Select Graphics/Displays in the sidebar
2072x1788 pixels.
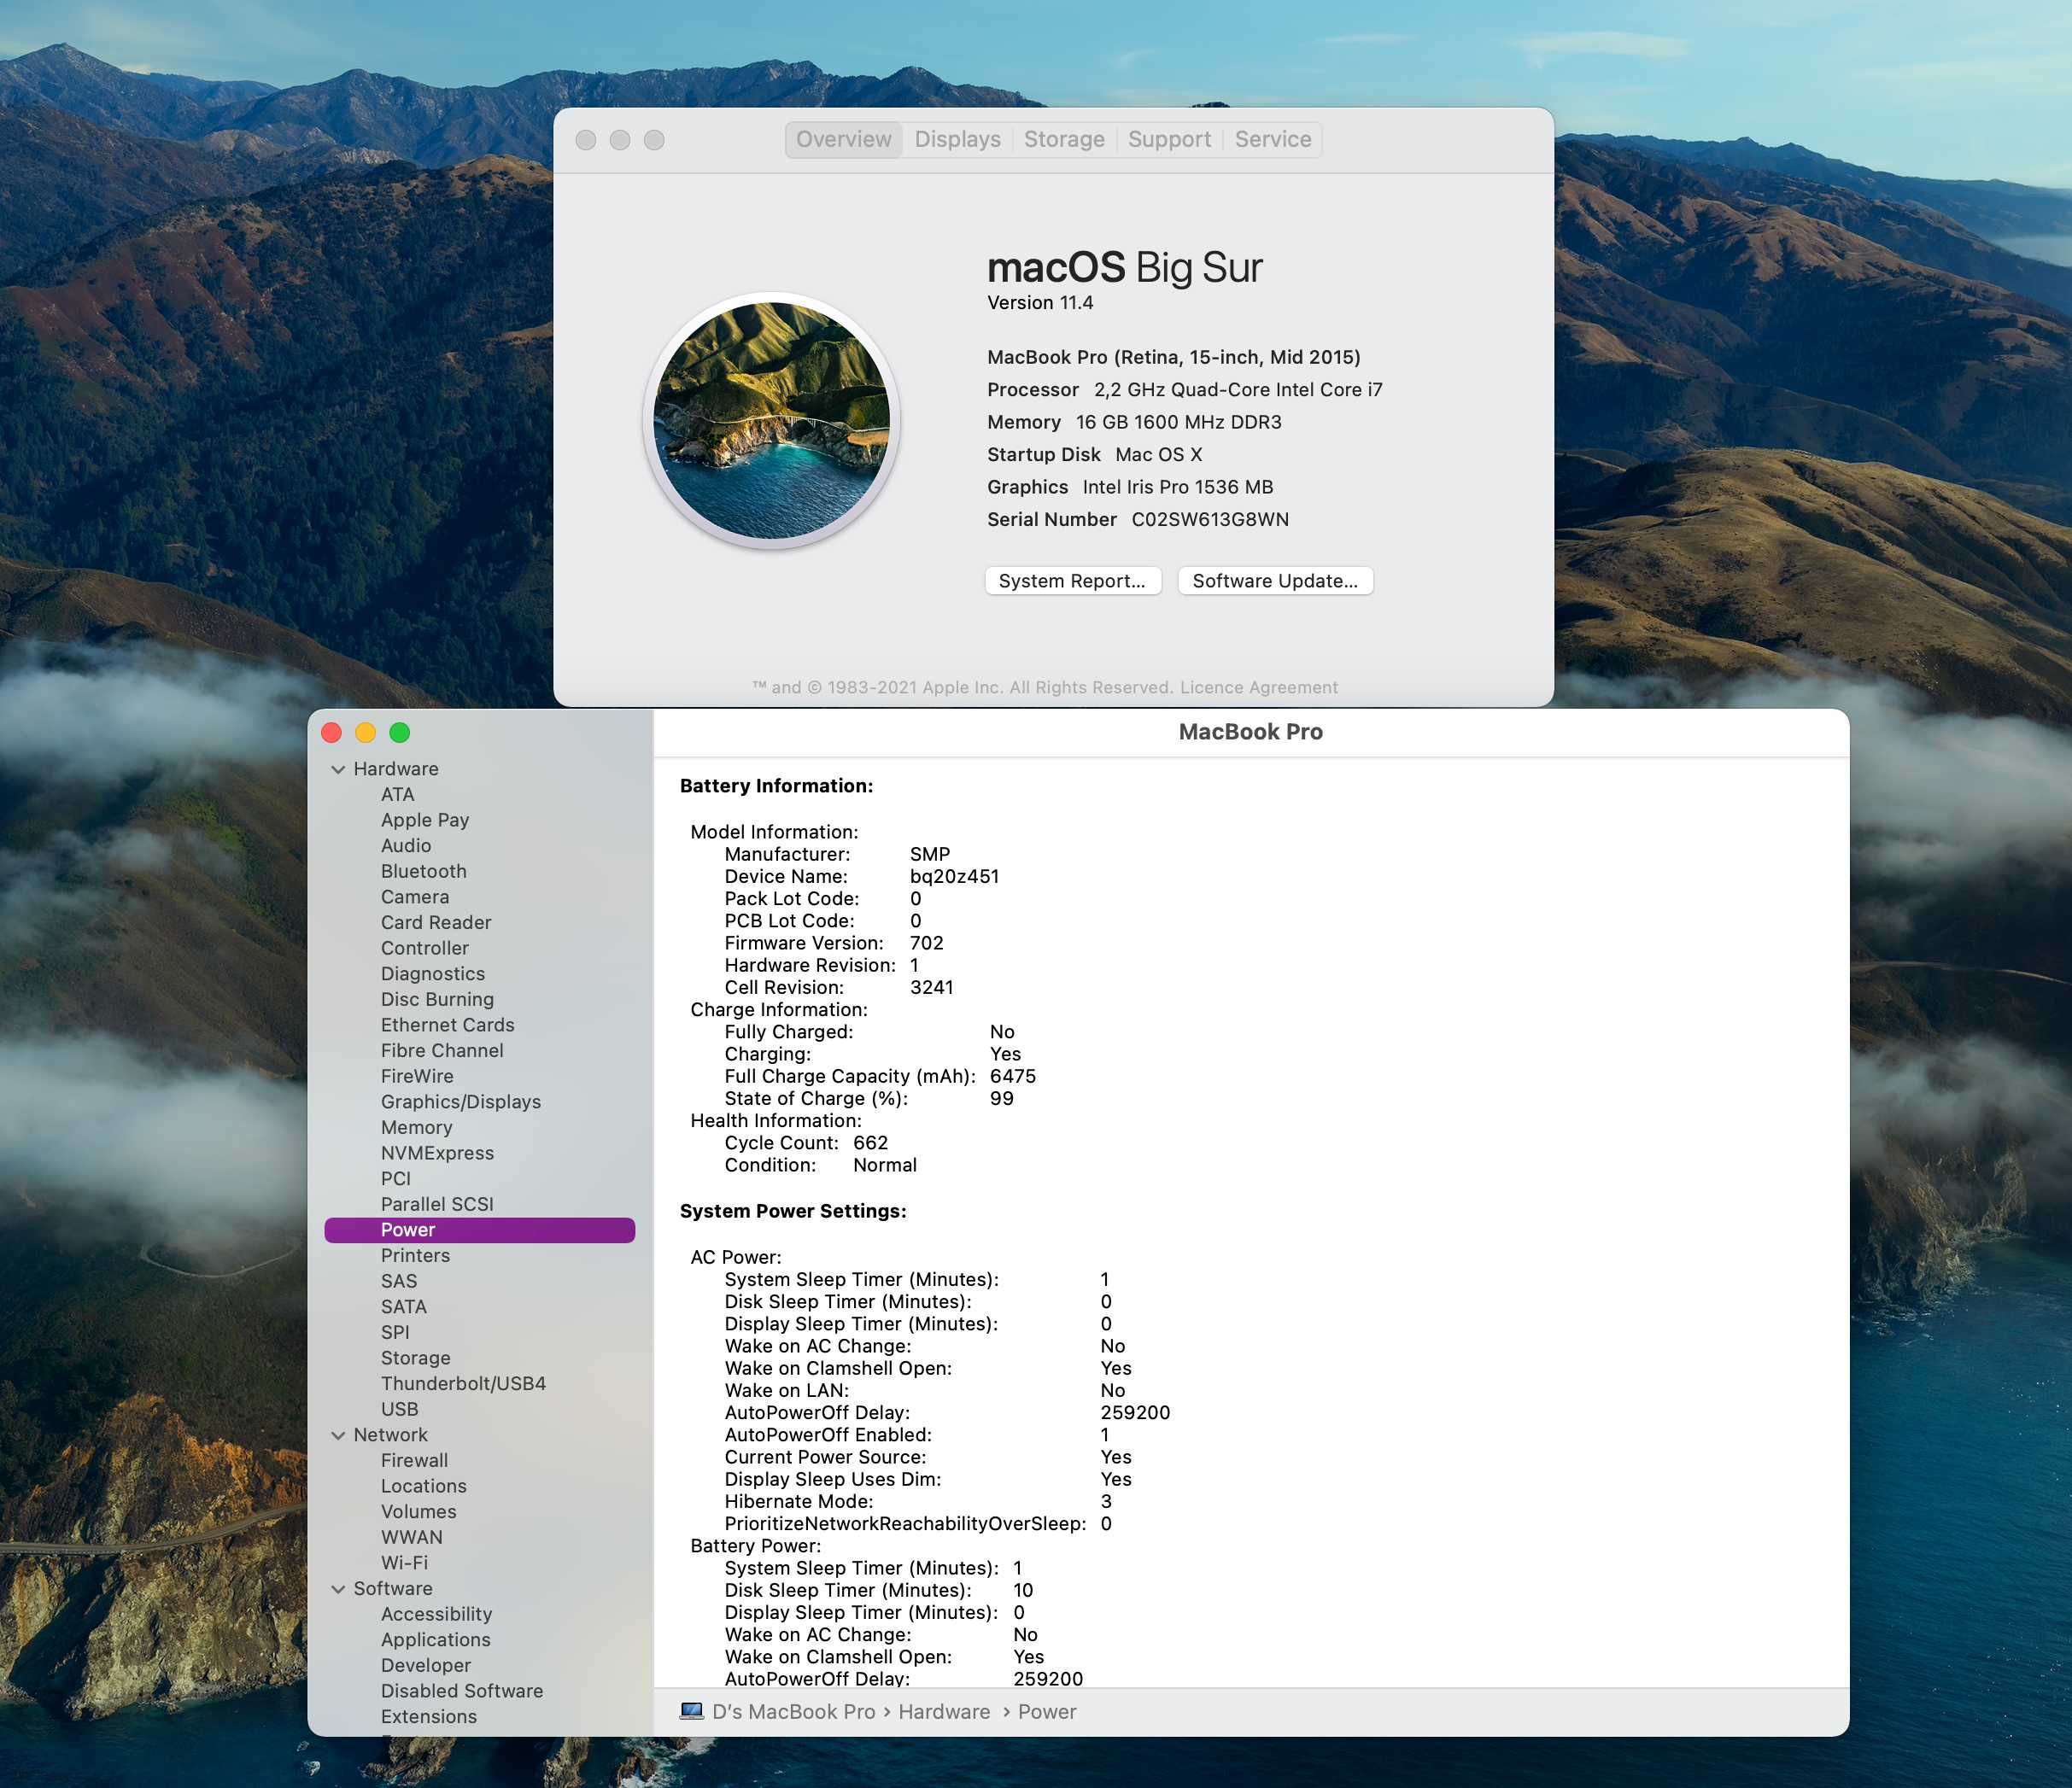coord(460,1102)
